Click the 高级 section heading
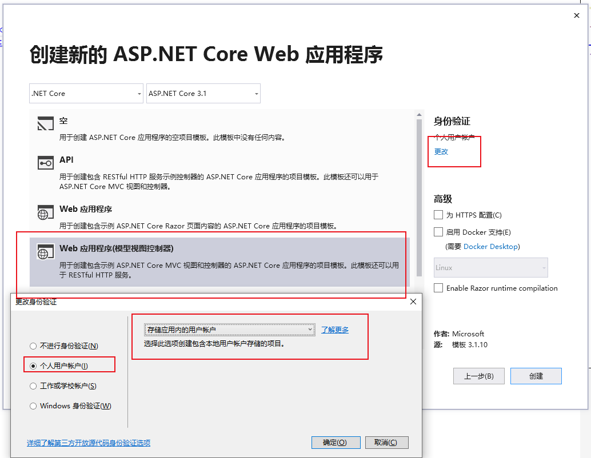 [442, 199]
